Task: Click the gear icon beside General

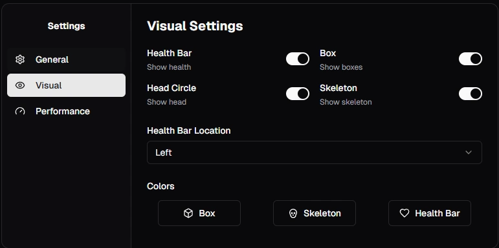Action: 20,59
